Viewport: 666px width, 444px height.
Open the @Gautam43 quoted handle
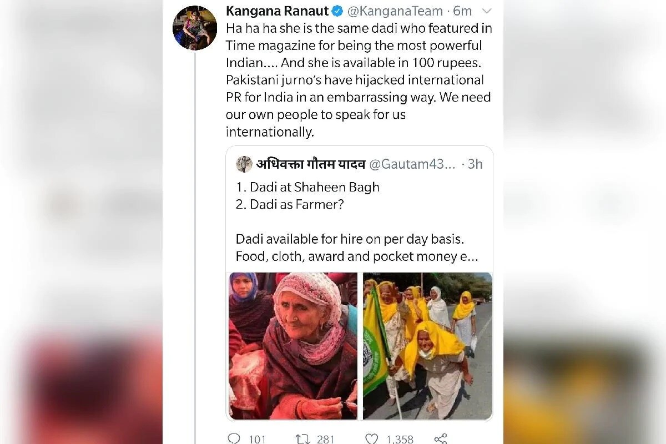[412, 164]
